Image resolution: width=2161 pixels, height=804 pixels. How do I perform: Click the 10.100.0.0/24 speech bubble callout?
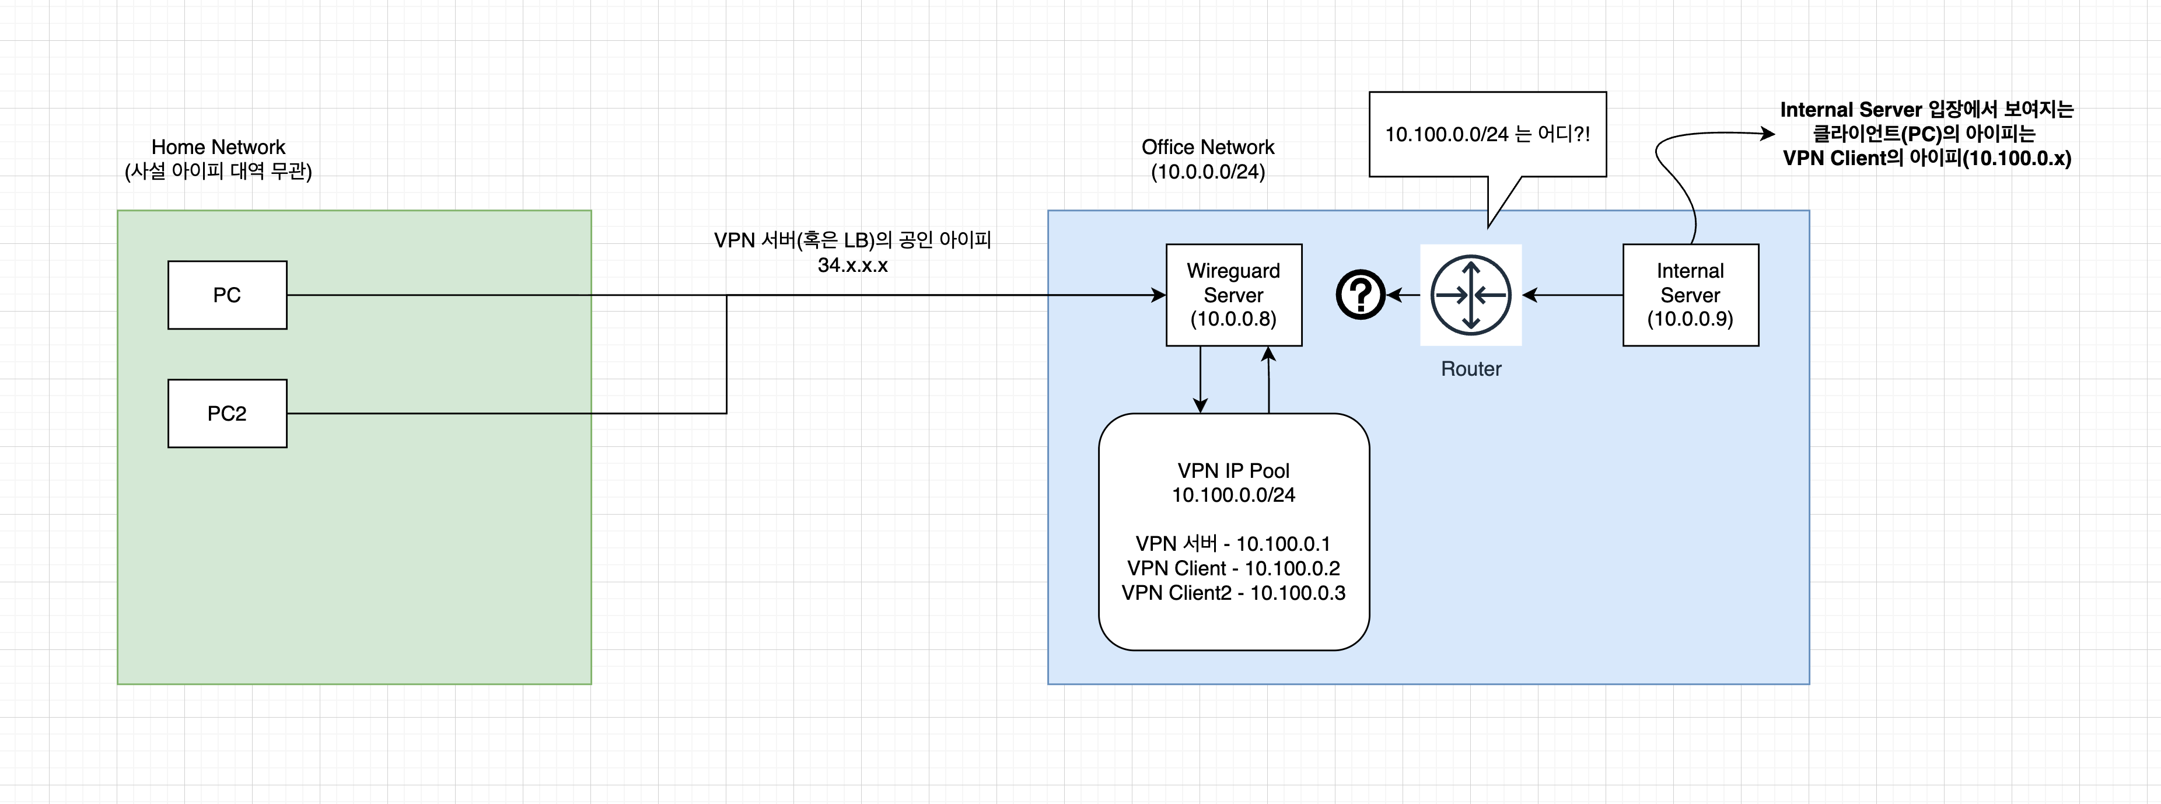[x=1487, y=134]
